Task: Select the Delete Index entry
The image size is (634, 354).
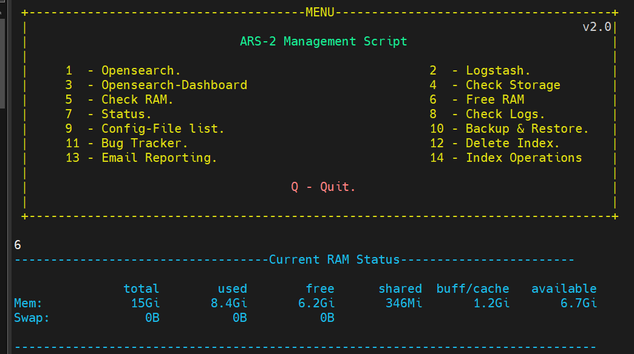Action: 513,143
